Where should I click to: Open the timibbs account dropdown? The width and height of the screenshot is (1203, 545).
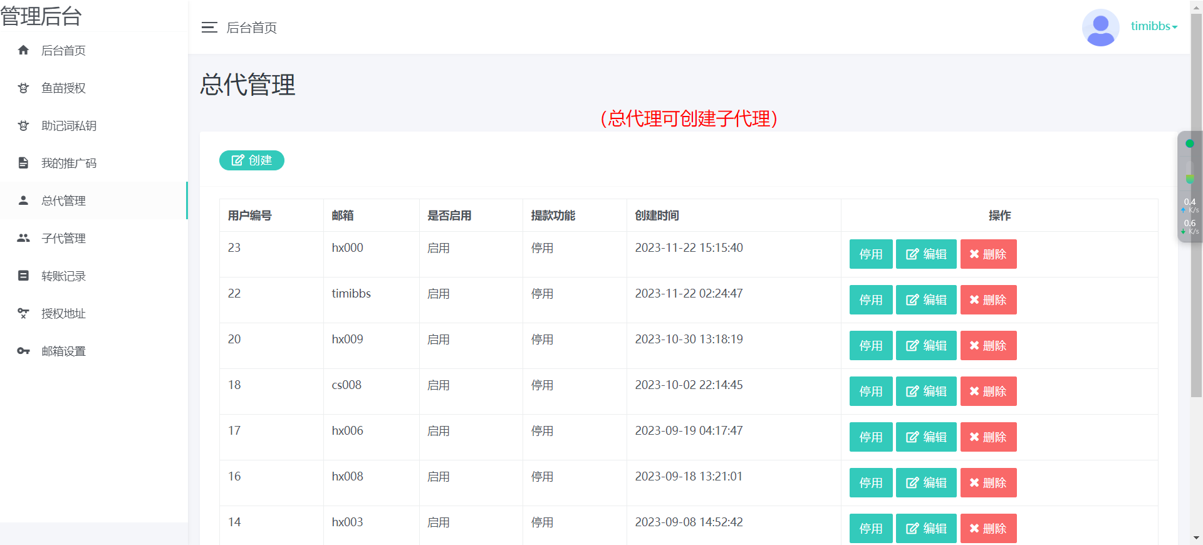(x=1154, y=26)
